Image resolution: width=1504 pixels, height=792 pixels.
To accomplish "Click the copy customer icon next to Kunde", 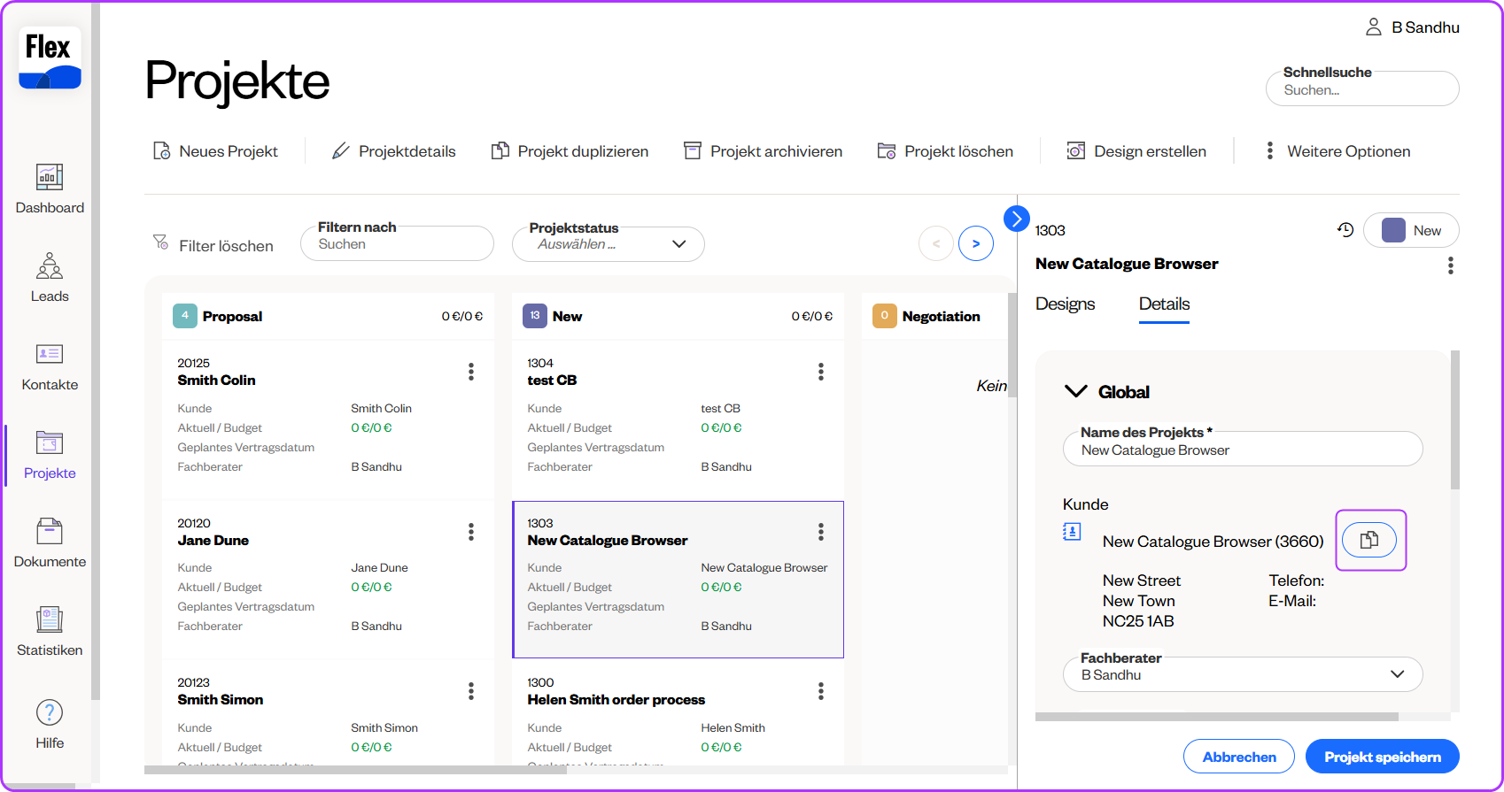I will [1369, 540].
